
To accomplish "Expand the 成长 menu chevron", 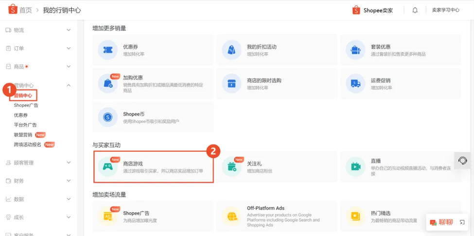I will click(69, 217).
